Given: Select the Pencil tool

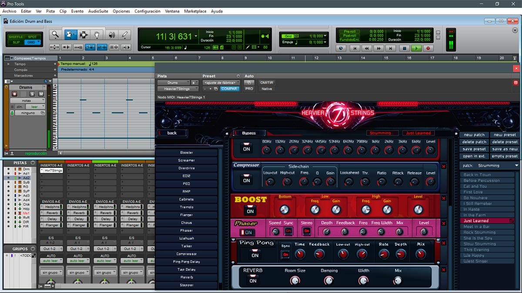Looking at the screenshot, I should 125,35.
